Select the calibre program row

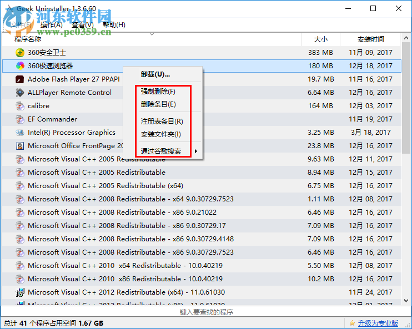click(x=202, y=106)
